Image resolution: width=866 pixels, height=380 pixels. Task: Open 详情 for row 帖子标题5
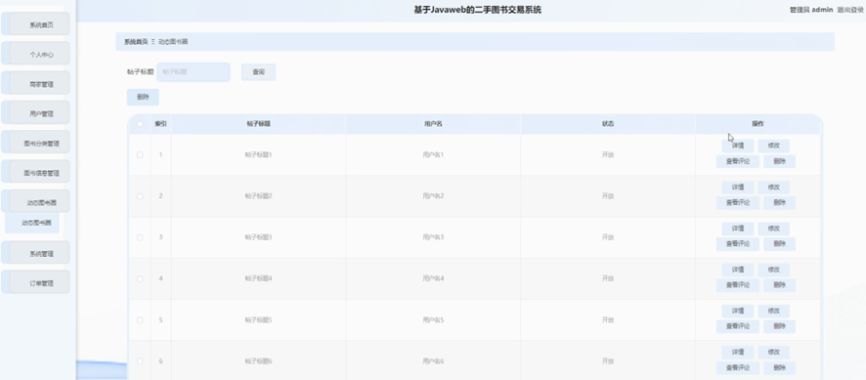pyautogui.click(x=737, y=311)
